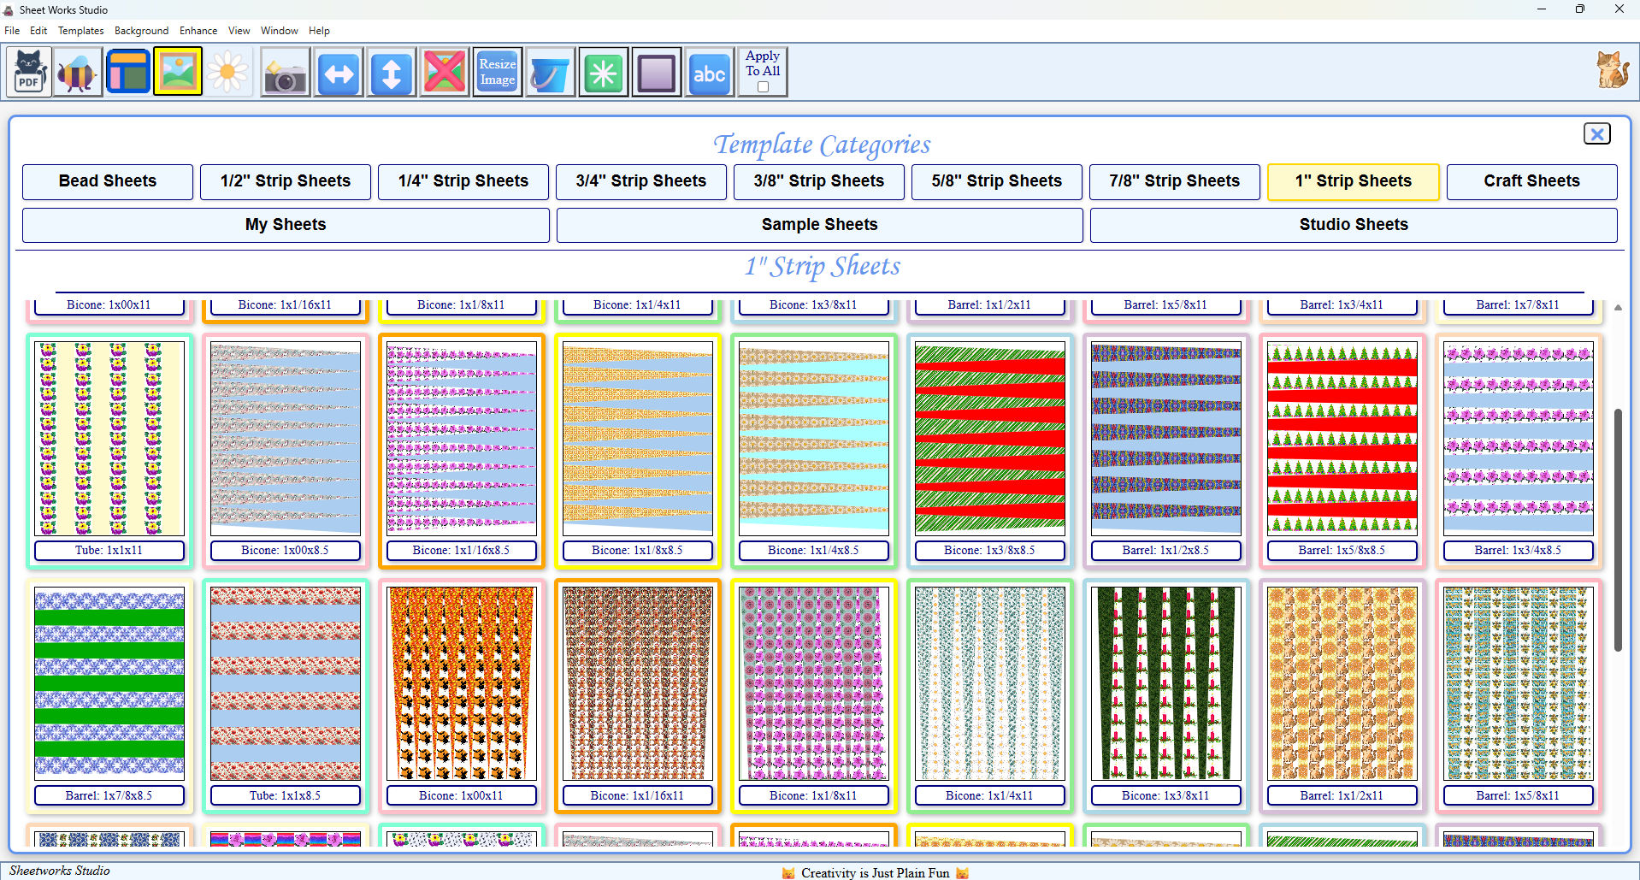Select the paint bucket fill tool
The image size is (1640, 880).
(550, 71)
